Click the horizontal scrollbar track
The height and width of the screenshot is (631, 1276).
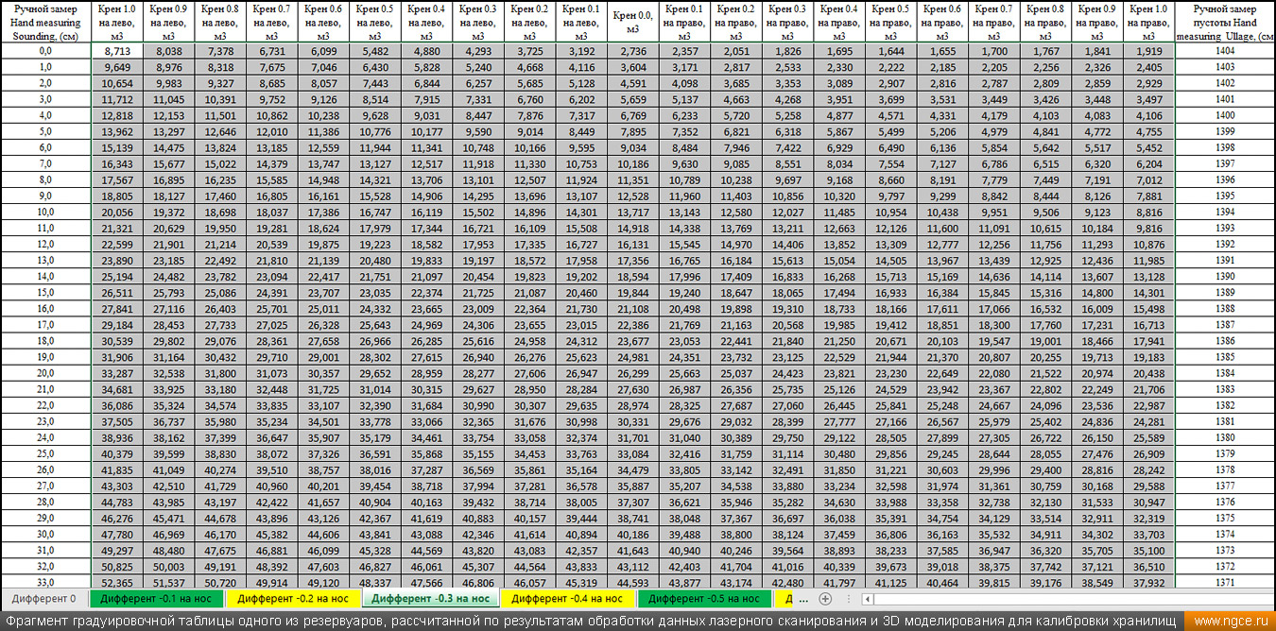(1068, 599)
